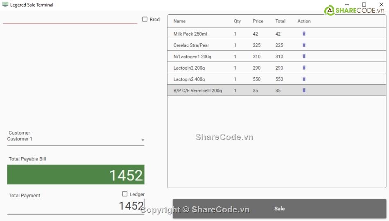Delete B/P C/F Vermicelli 200g item
The width and height of the screenshot is (389, 221).
304,90
